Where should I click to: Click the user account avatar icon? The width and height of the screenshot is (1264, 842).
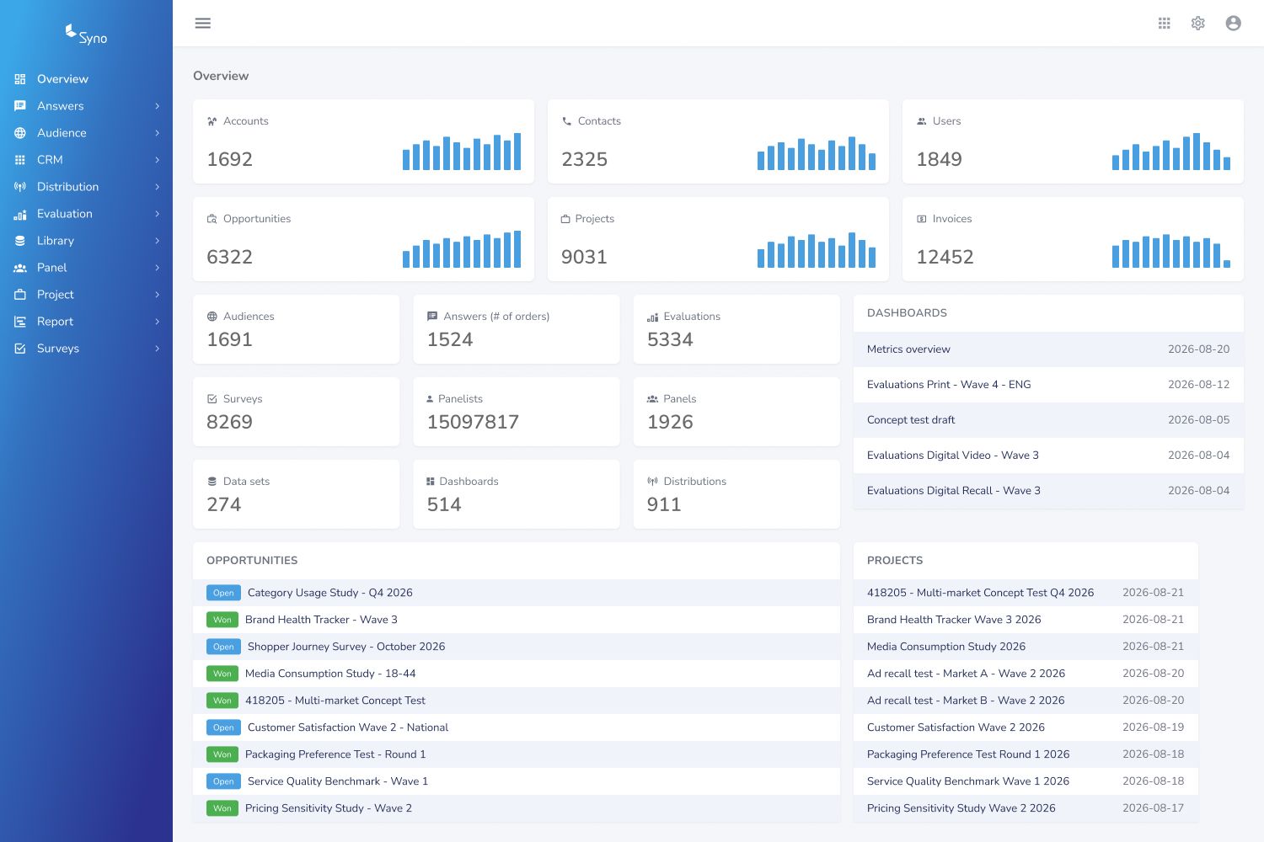click(1234, 24)
